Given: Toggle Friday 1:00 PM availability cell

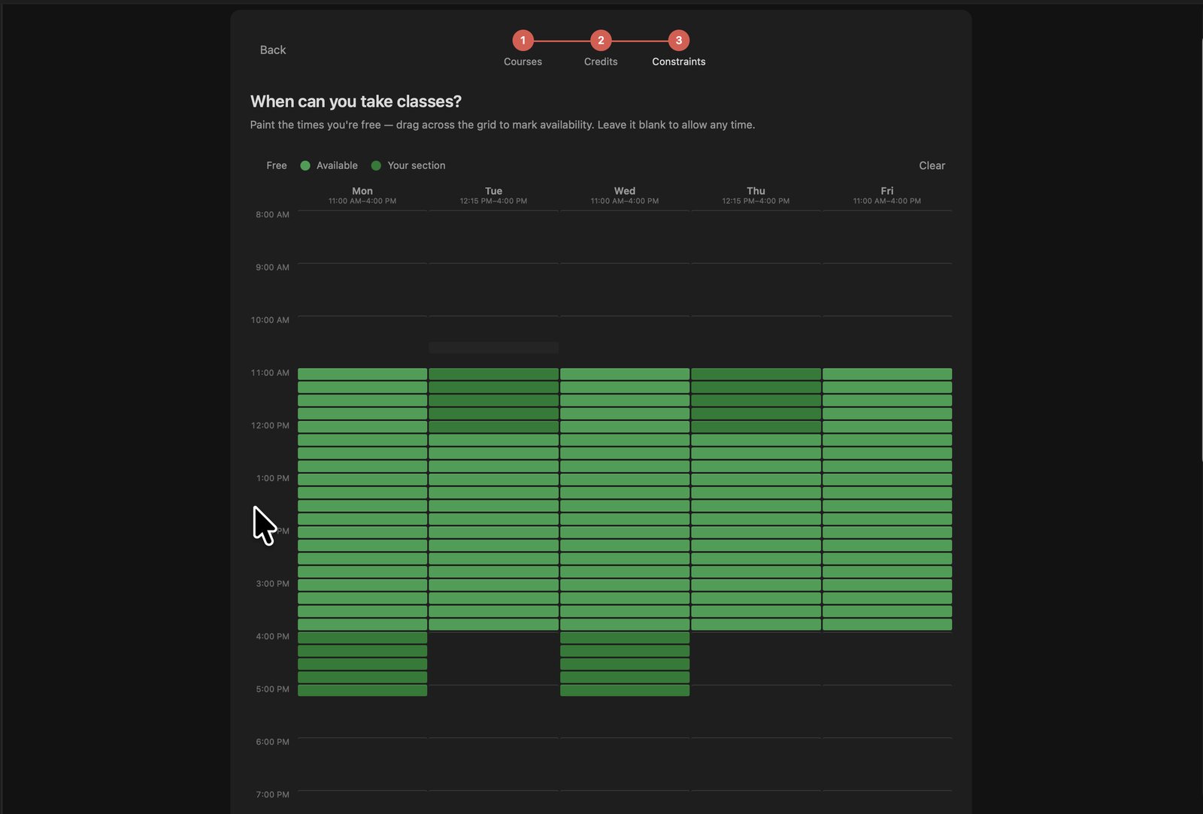Looking at the screenshot, I should tap(887, 480).
